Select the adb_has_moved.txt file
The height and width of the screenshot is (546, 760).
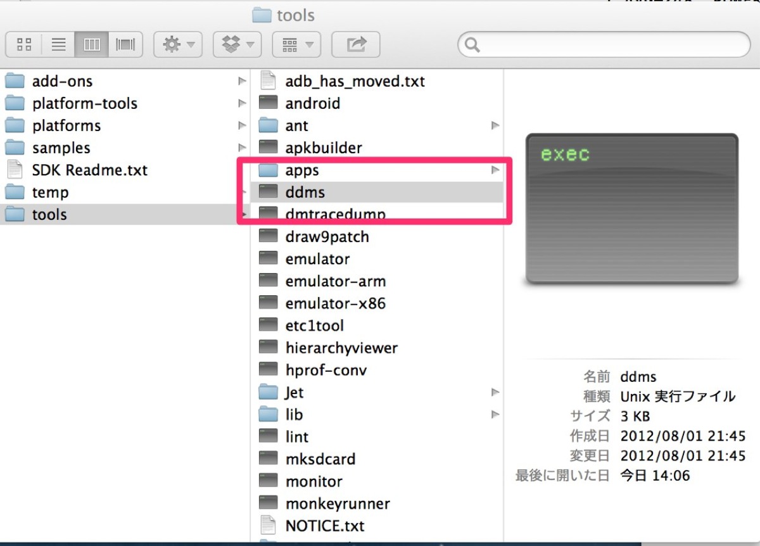[x=355, y=81]
